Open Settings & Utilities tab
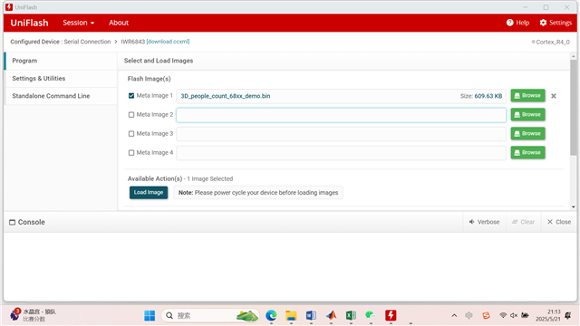This screenshot has width=580, height=326. tap(61, 79)
